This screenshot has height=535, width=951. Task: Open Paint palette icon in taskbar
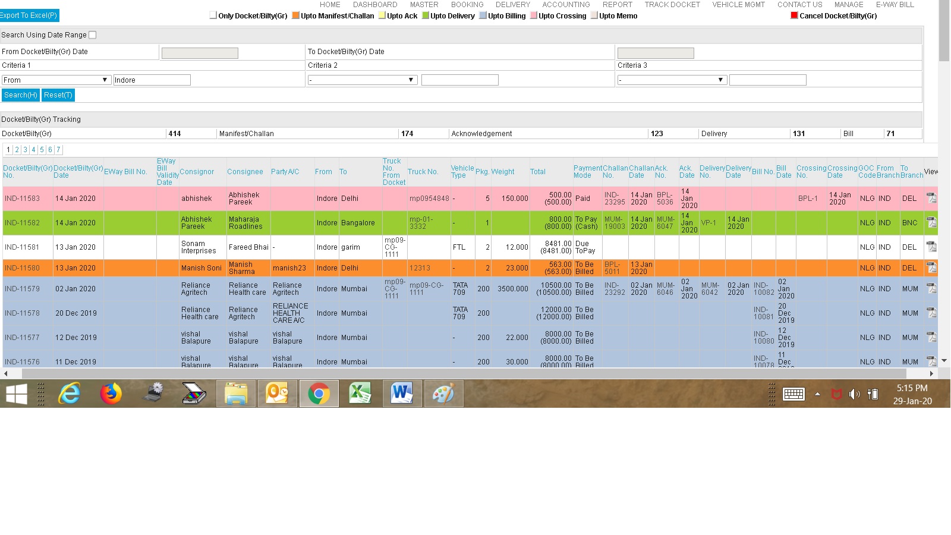(x=443, y=394)
